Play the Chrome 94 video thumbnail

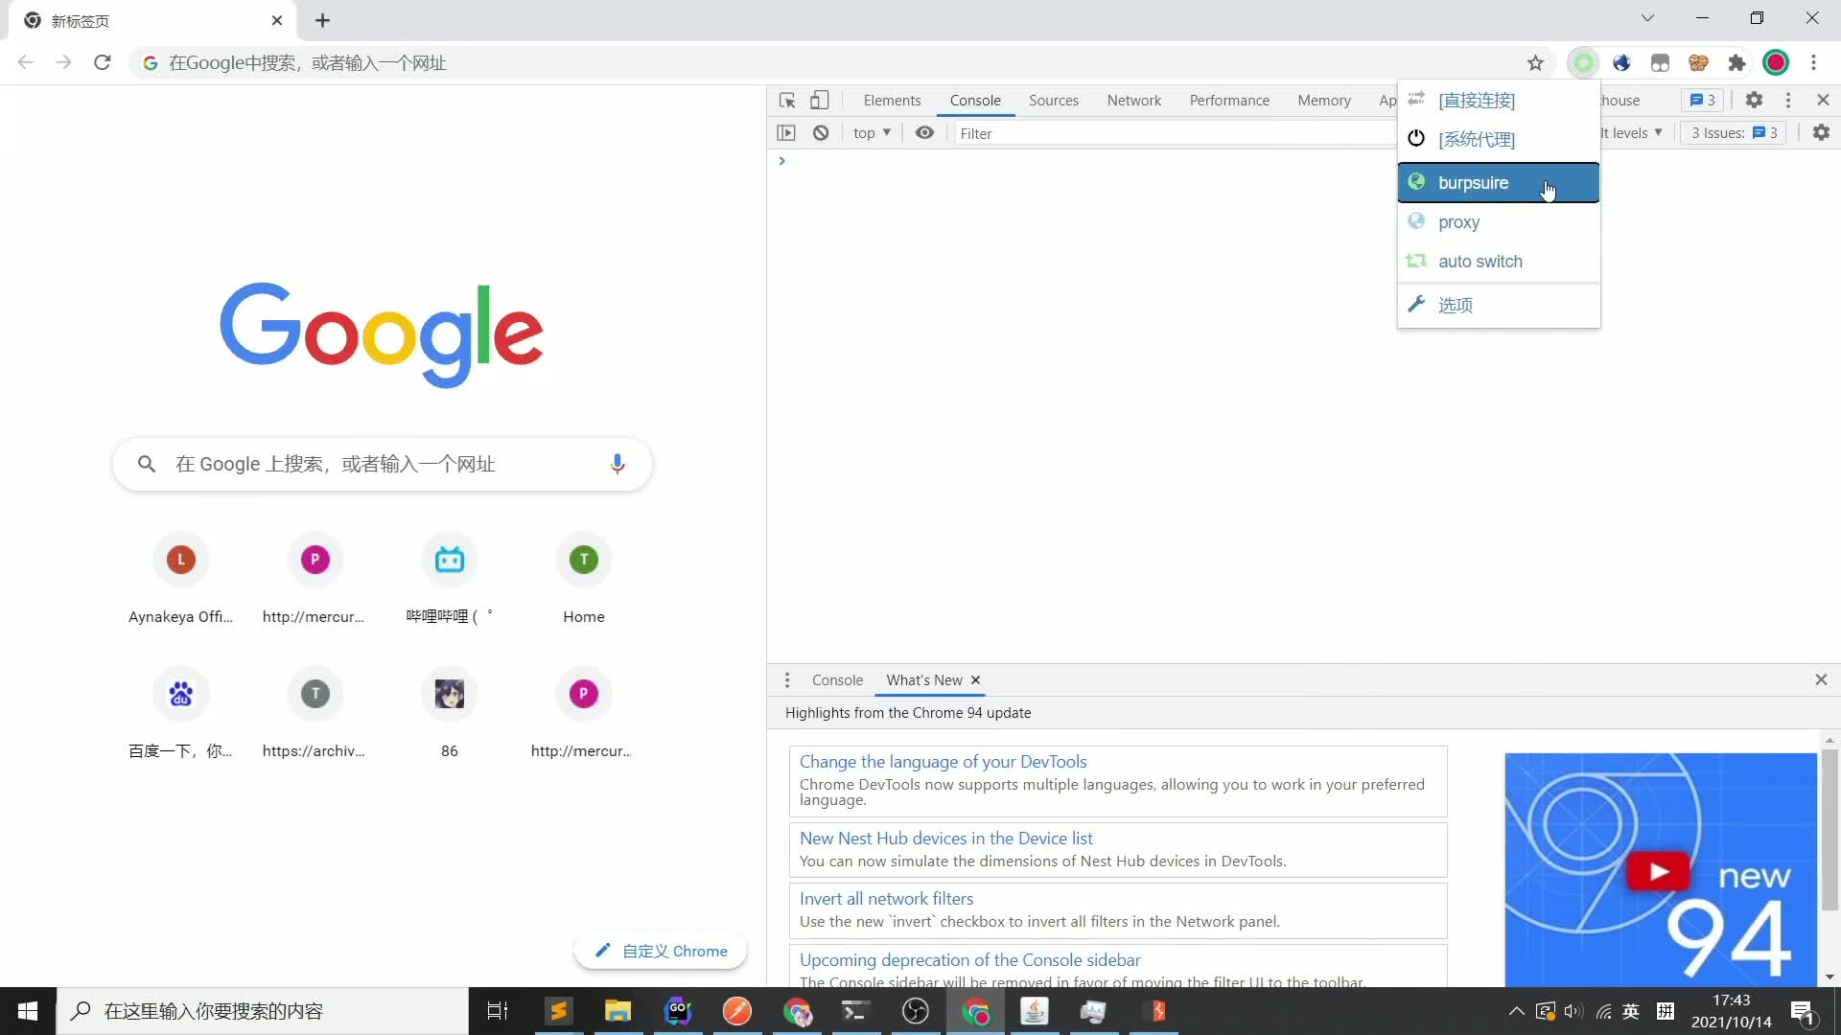pyautogui.click(x=1660, y=870)
